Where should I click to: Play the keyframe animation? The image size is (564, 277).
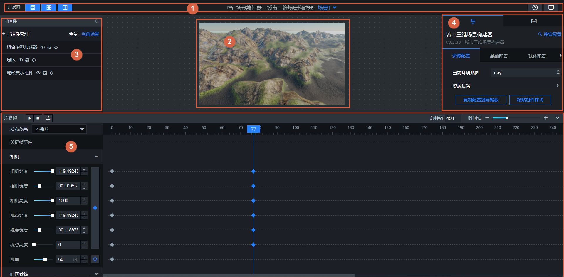point(30,118)
